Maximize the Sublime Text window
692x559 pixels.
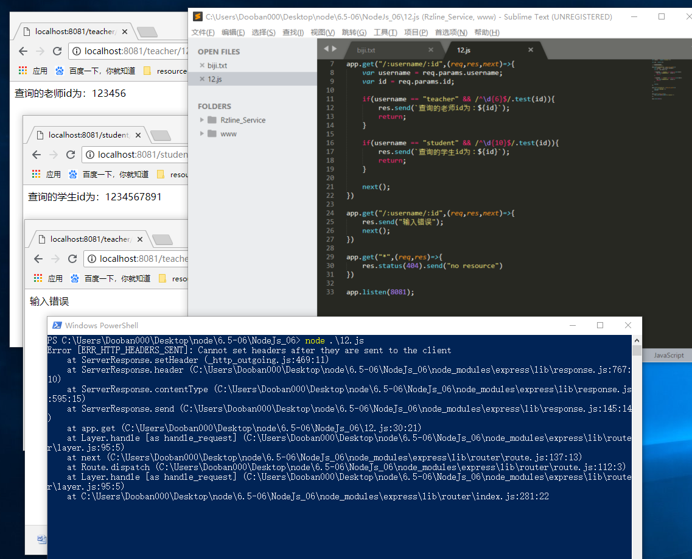coord(662,17)
